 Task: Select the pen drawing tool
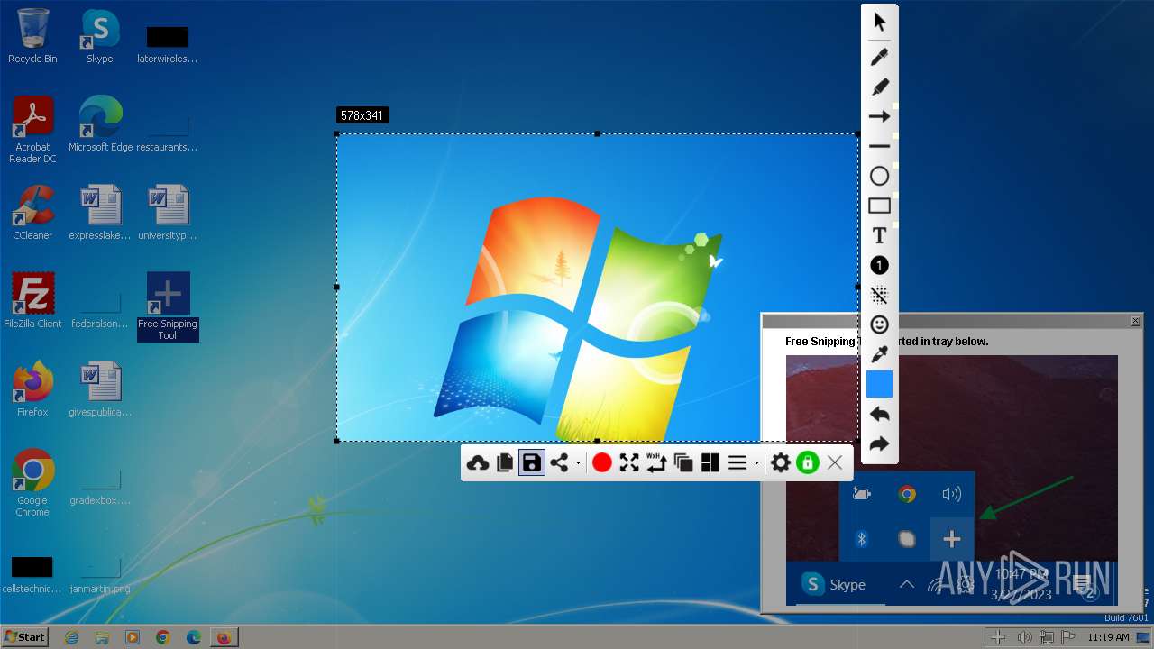(x=879, y=57)
